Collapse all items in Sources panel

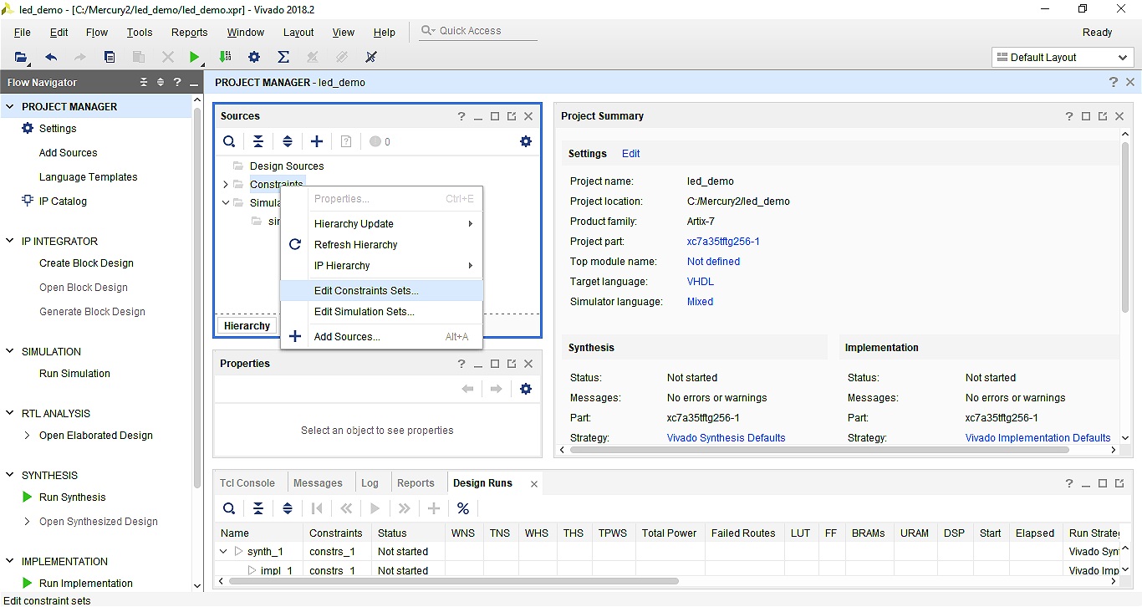[x=258, y=141]
